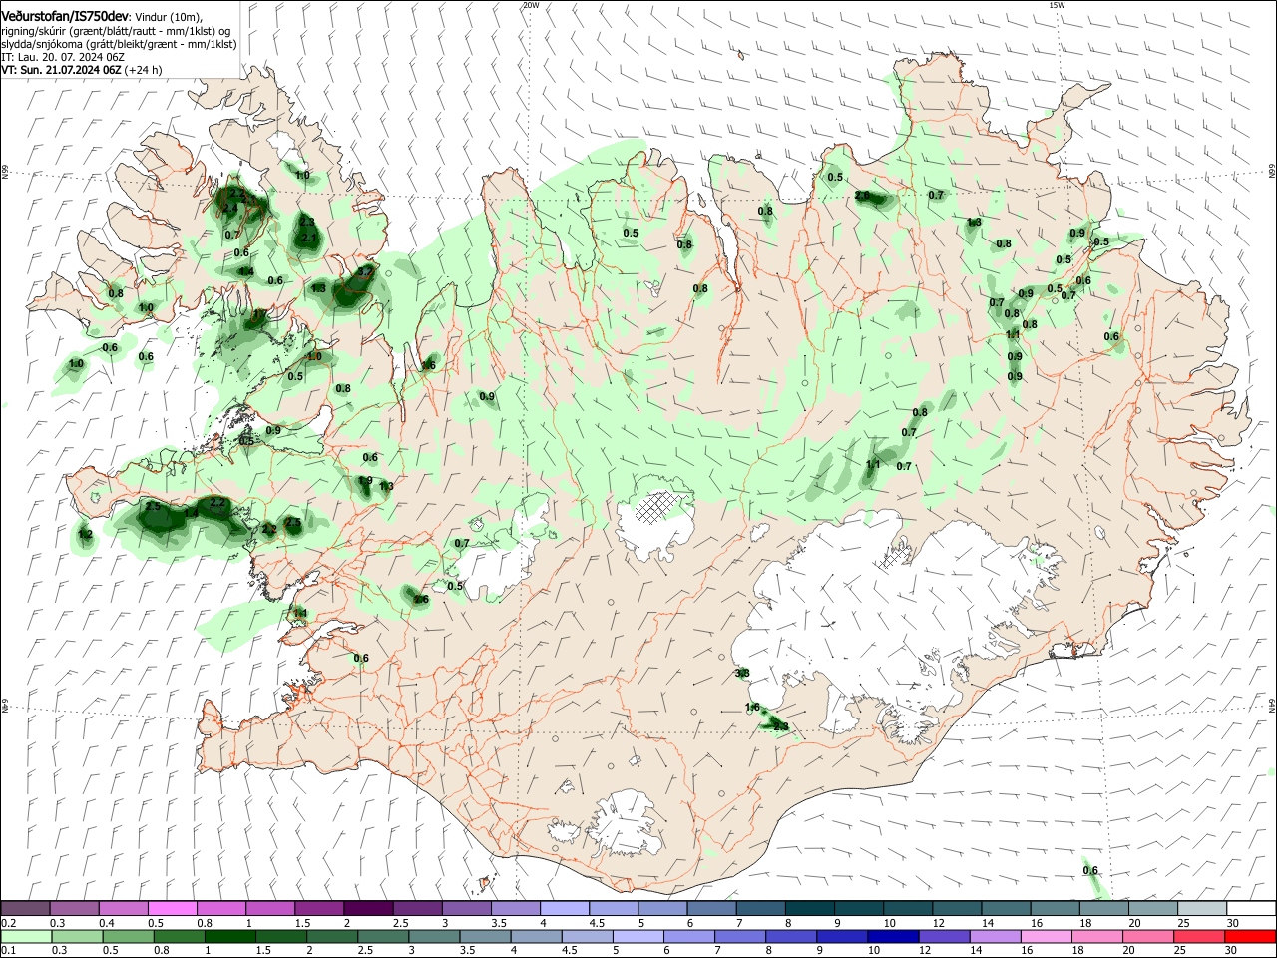Click the snow legend swatch starting at 1.5
Viewport: 1277px width, 958px height.
[x=318, y=909]
